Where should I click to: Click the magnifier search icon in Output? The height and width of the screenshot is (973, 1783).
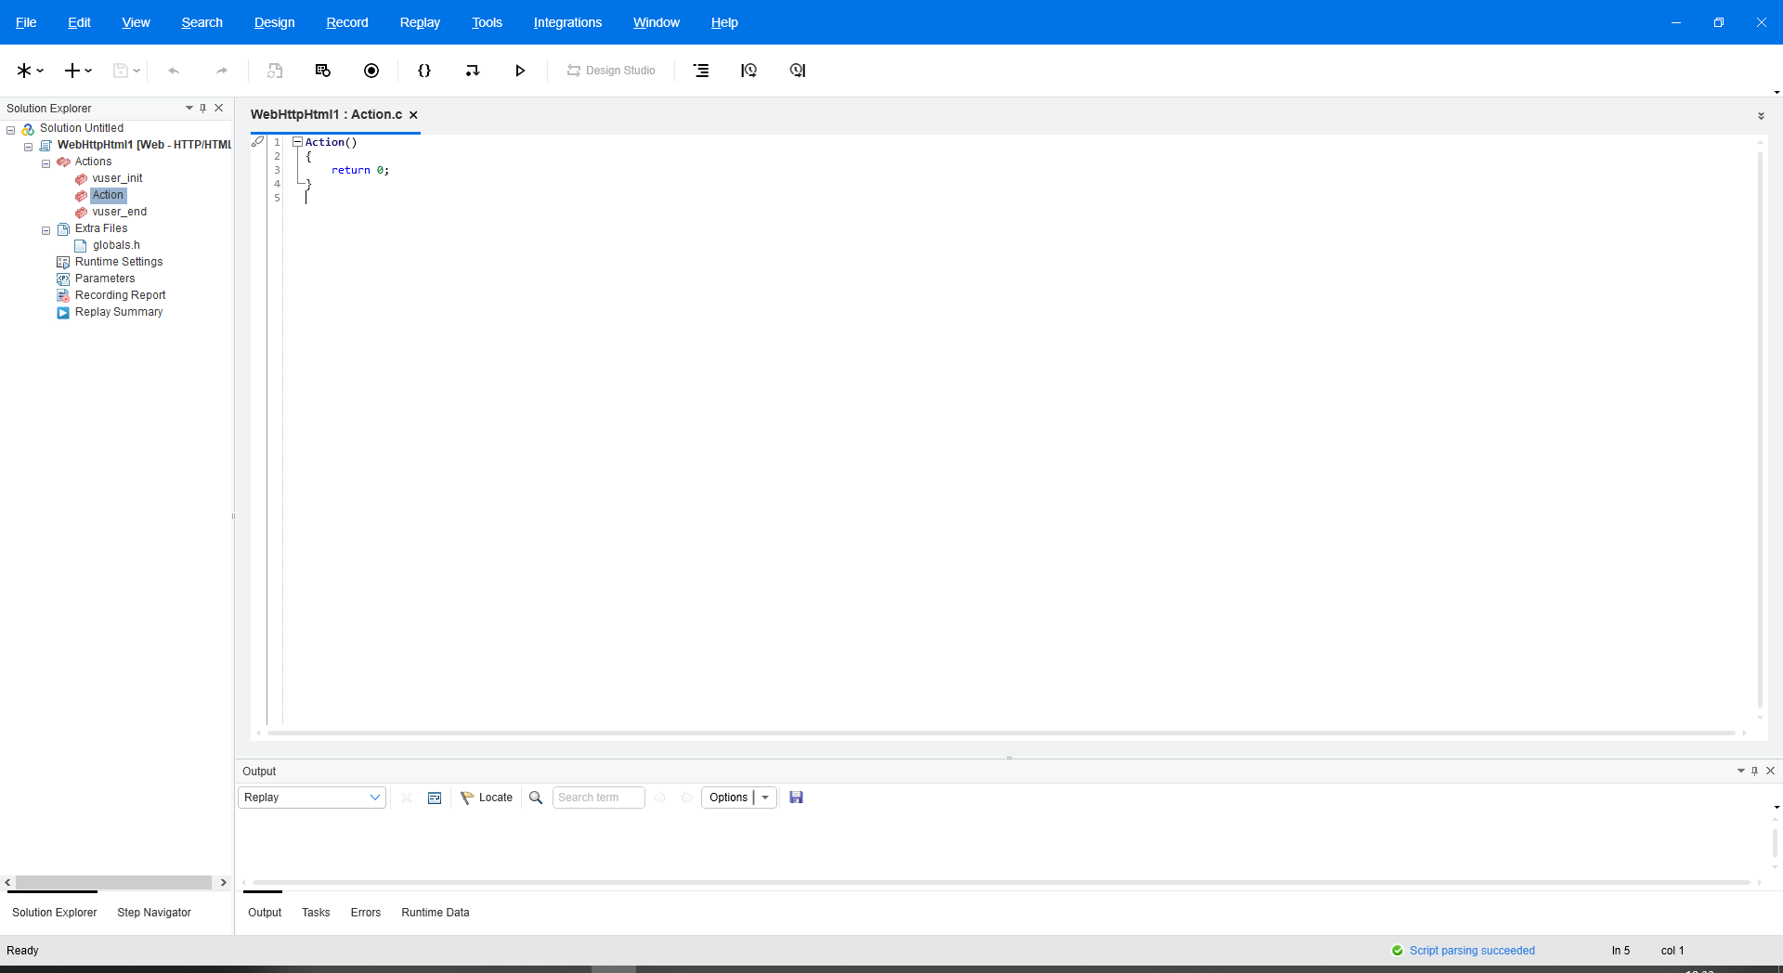(x=536, y=798)
